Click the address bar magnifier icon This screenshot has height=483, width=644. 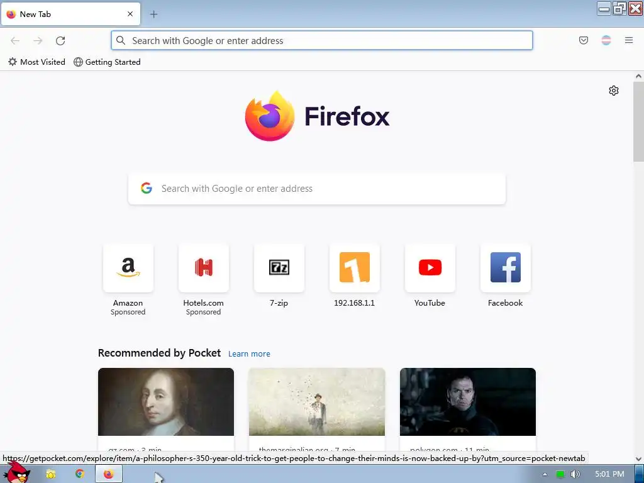121,40
